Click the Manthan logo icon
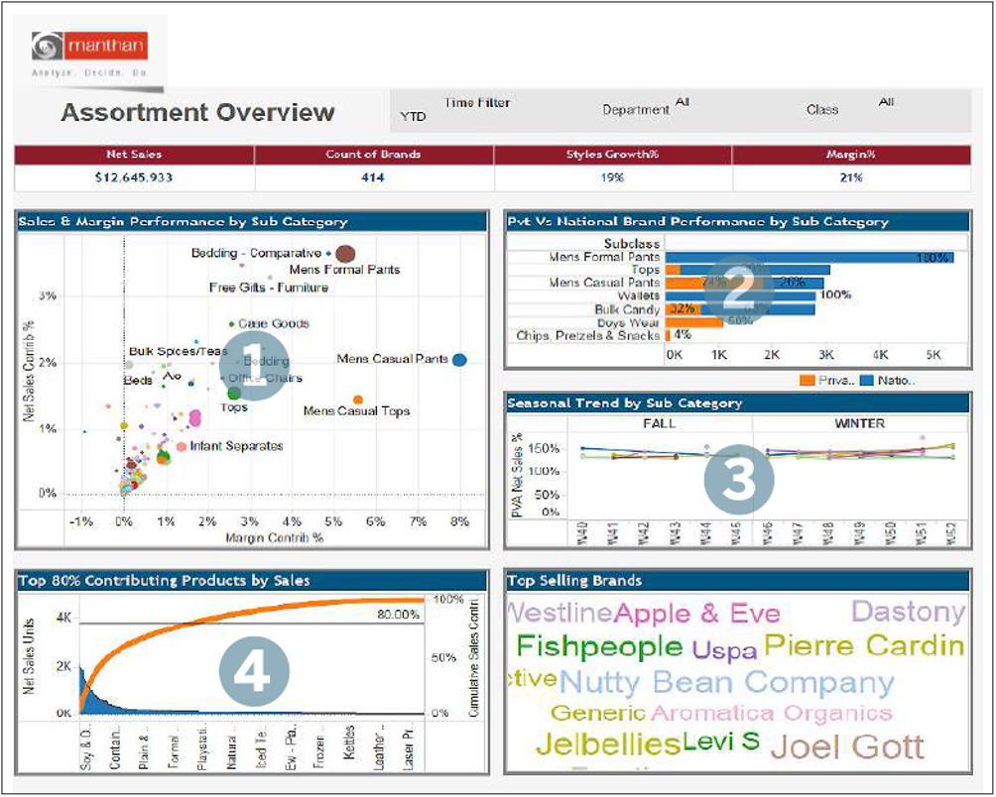The width and height of the screenshot is (996, 797). click(49, 47)
